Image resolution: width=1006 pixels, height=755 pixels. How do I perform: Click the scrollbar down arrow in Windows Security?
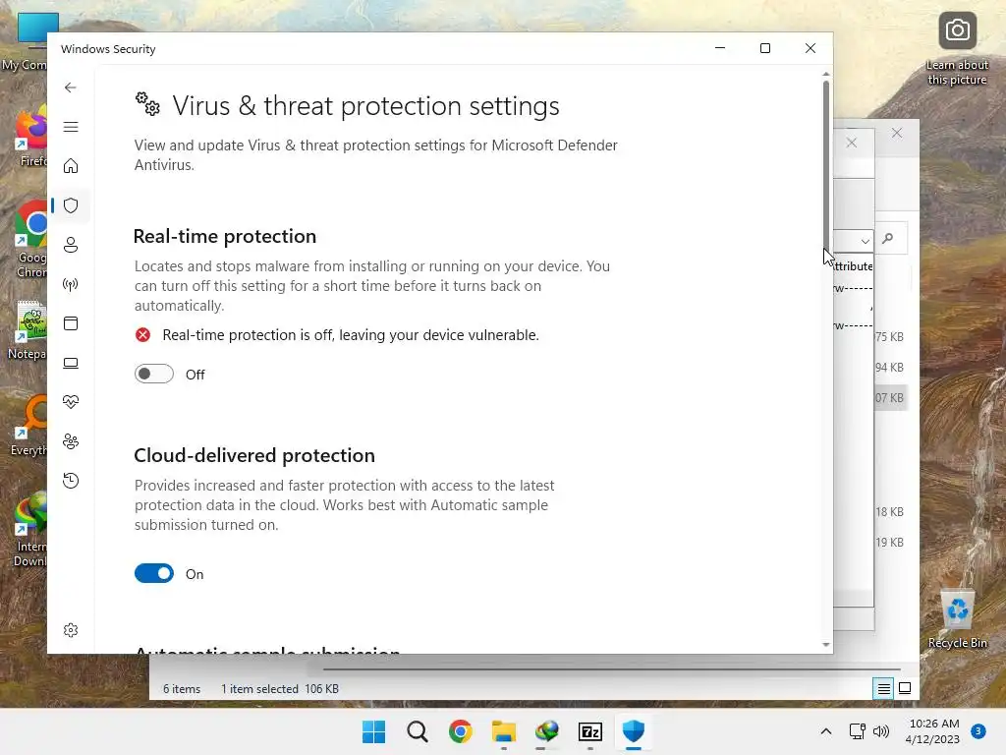click(825, 645)
